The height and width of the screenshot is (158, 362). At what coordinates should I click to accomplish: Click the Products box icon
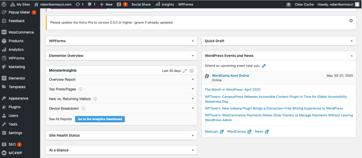[4, 41]
